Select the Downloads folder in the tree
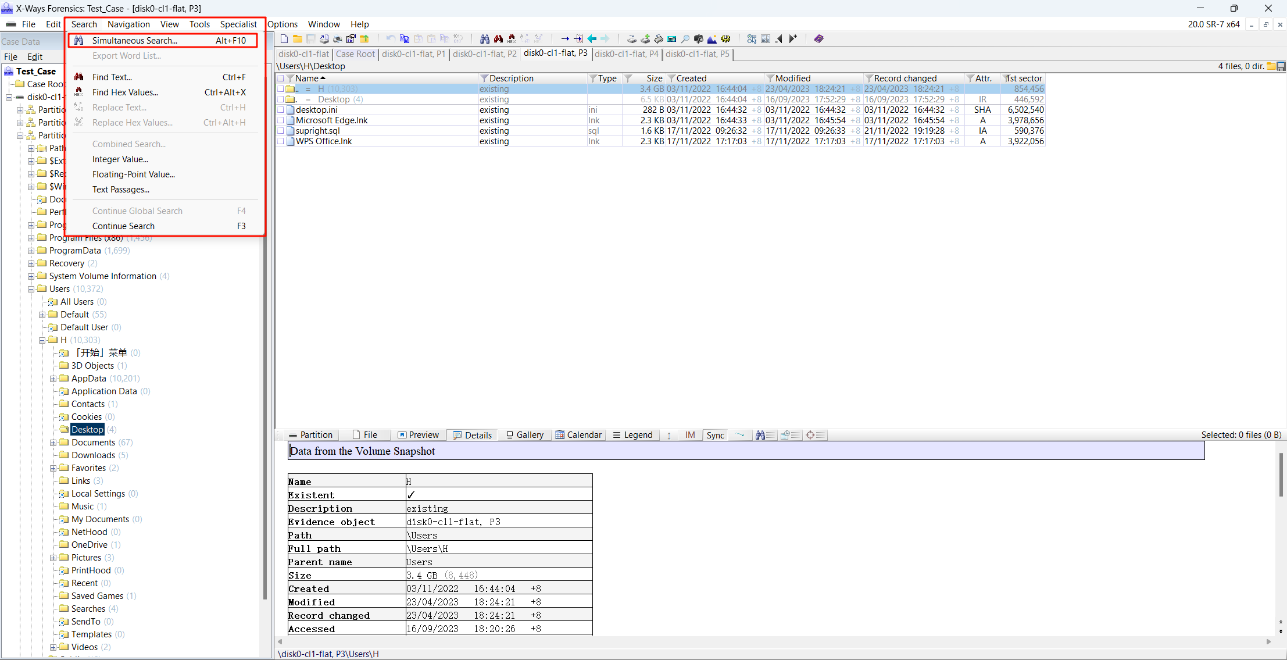 (93, 455)
